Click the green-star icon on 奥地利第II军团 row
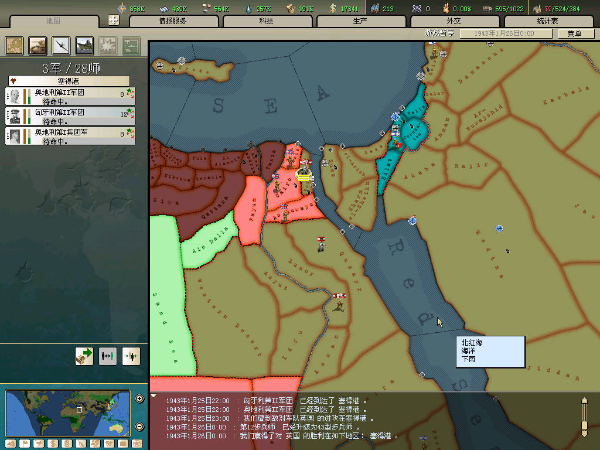 (130, 93)
